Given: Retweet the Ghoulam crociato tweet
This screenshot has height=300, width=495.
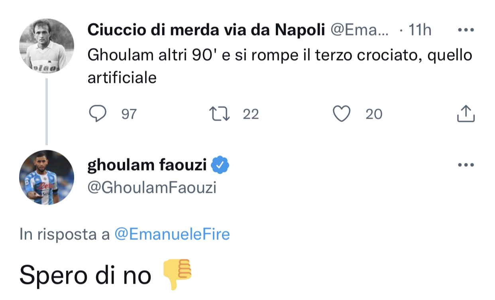Looking at the screenshot, I should coord(220,114).
